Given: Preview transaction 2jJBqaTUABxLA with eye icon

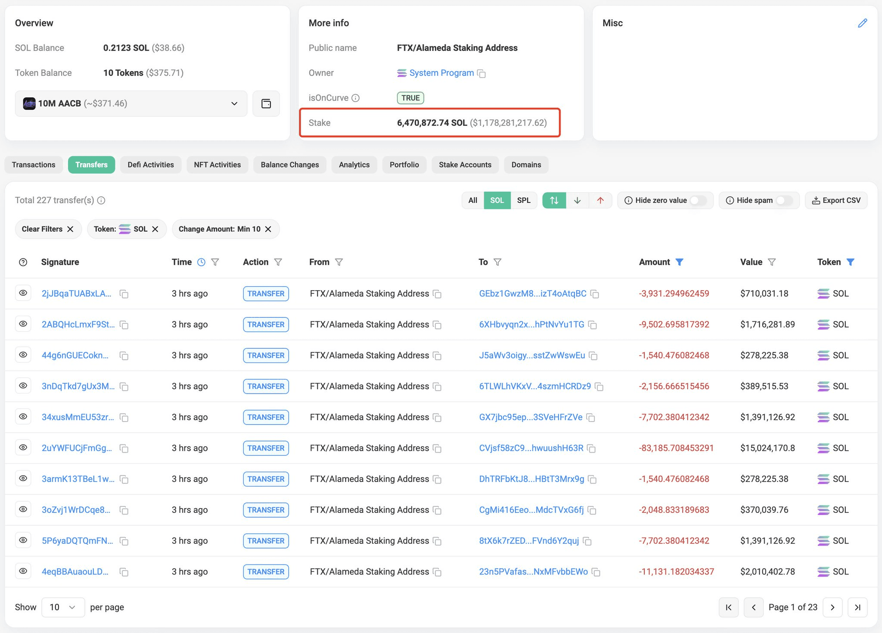Looking at the screenshot, I should coord(23,293).
